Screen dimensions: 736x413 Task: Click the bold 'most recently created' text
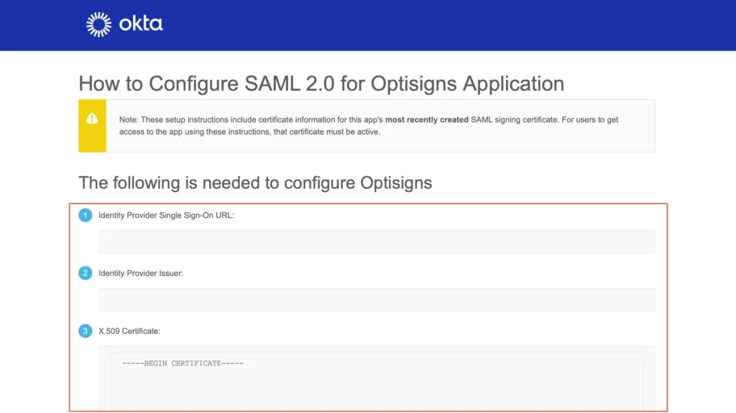coord(426,120)
